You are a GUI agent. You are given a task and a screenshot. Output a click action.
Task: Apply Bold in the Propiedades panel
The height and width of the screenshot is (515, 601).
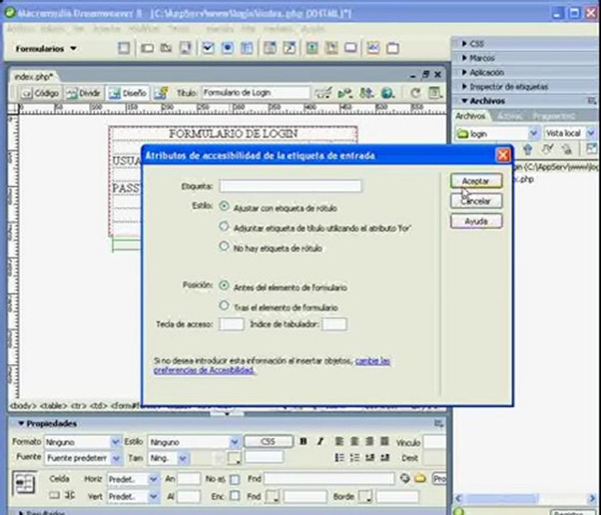pos(303,441)
